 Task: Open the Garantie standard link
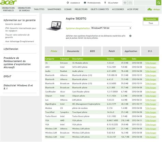pyautogui.click(x=13, y=24)
